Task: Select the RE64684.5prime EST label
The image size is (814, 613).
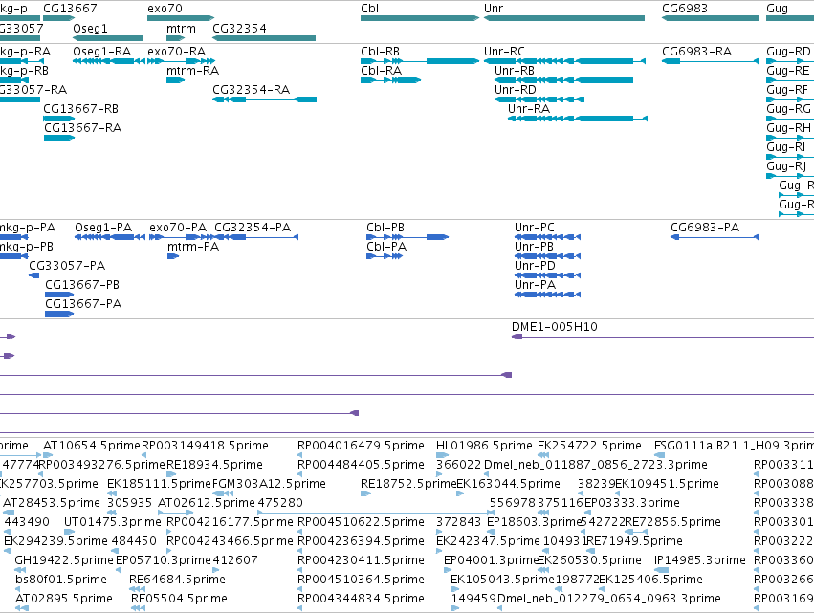Action: [x=177, y=580]
